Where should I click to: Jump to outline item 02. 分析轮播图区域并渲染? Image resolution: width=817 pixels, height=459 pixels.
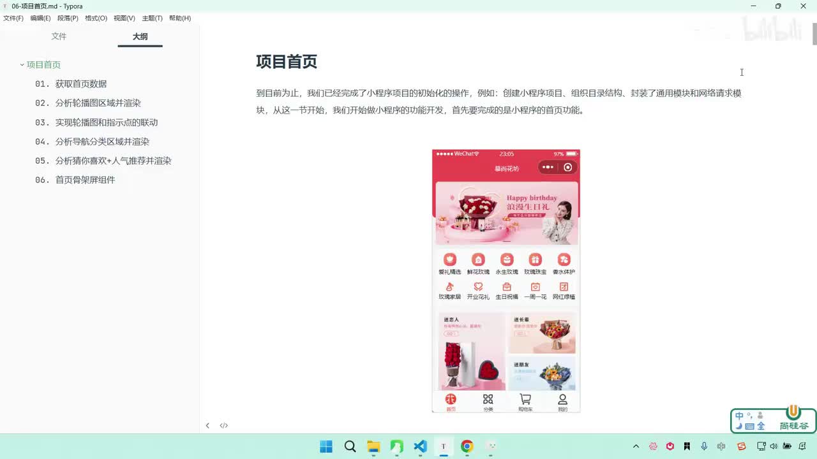pos(88,103)
